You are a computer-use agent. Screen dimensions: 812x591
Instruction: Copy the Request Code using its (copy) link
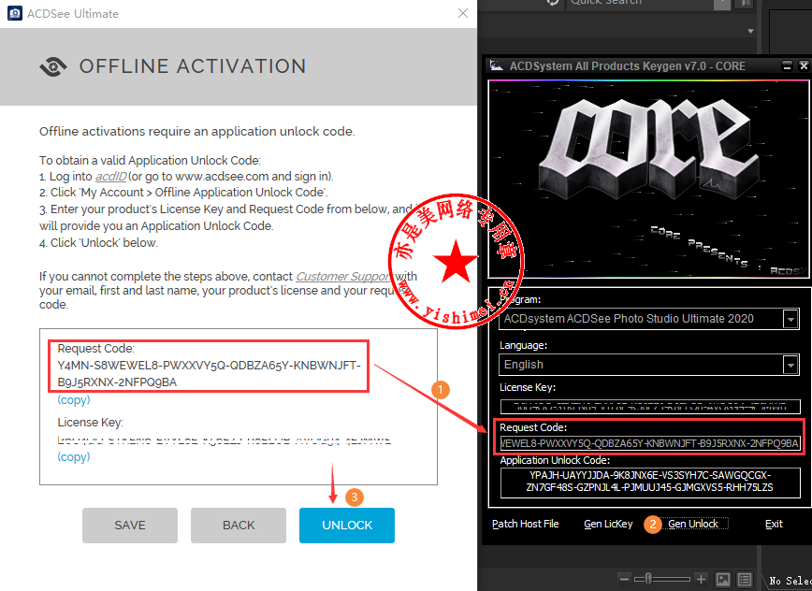pos(74,400)
